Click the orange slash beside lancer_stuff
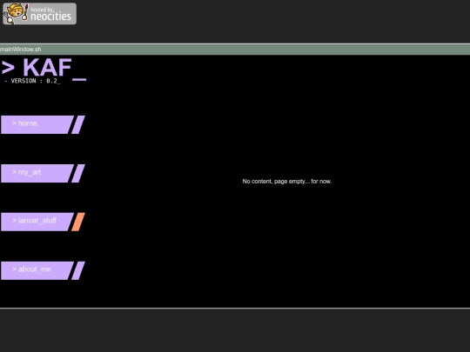Image resolution: width=470 pixels, height=352 pixels. pos(78,222)
